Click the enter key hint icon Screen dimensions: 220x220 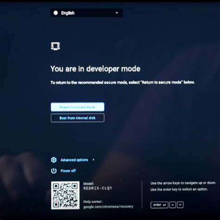point(159,205)
